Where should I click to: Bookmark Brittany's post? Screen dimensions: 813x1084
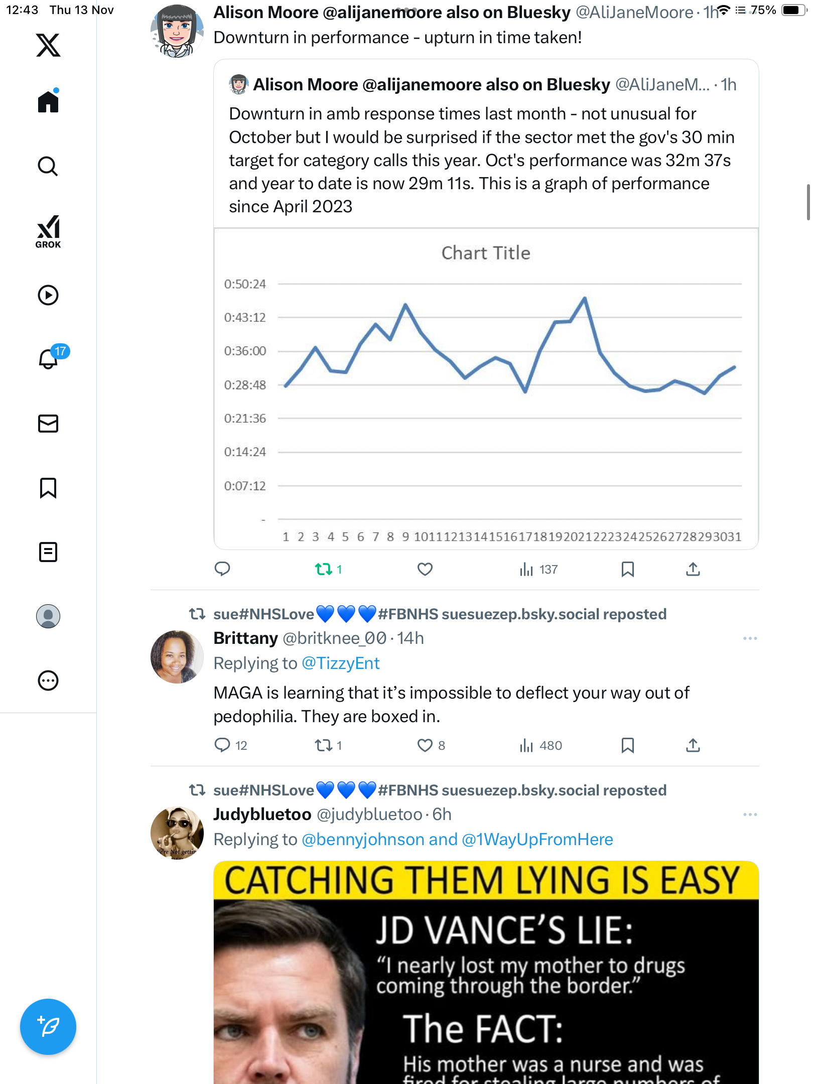tap(627, 745)
